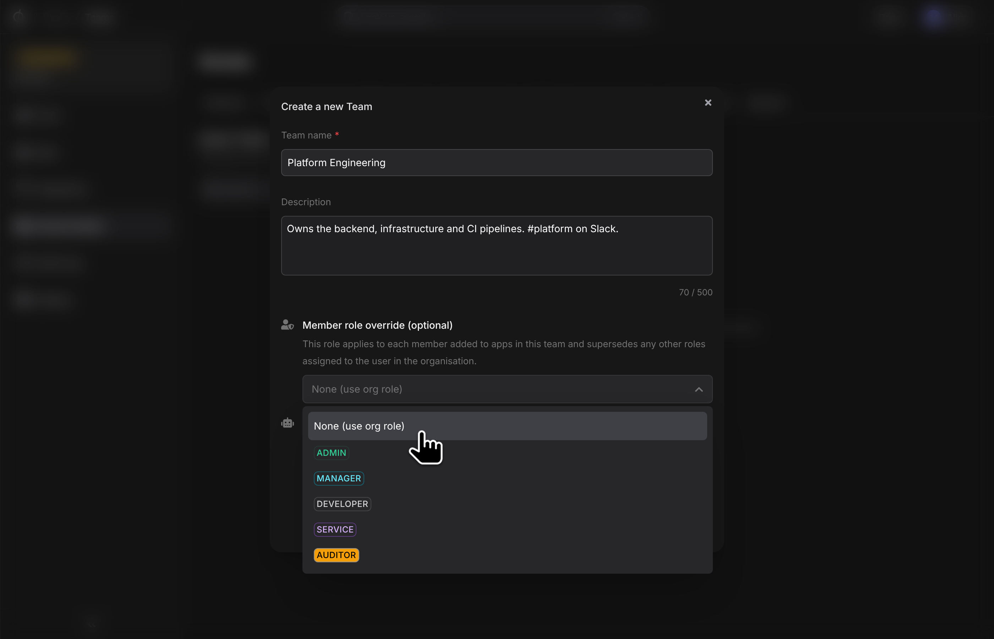Collapse the member role override dropdown
The height and width of the screenshot is (639, 994).
[507, 389]
